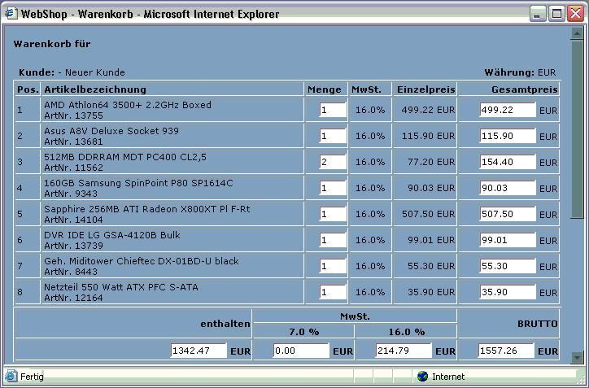Select the text Asus A8V Deluxe Socket 939
589x388 pixels.
click(x=111, y=131)
